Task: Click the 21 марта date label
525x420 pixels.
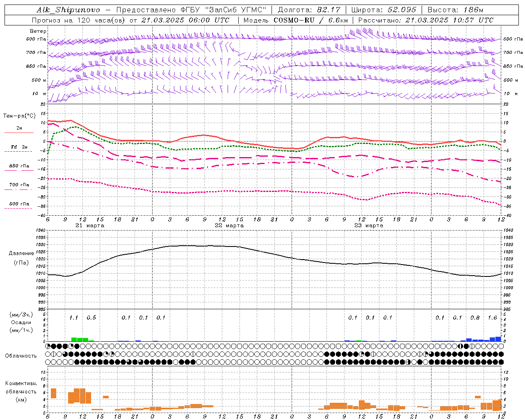Action: click(x=90, y=226)
